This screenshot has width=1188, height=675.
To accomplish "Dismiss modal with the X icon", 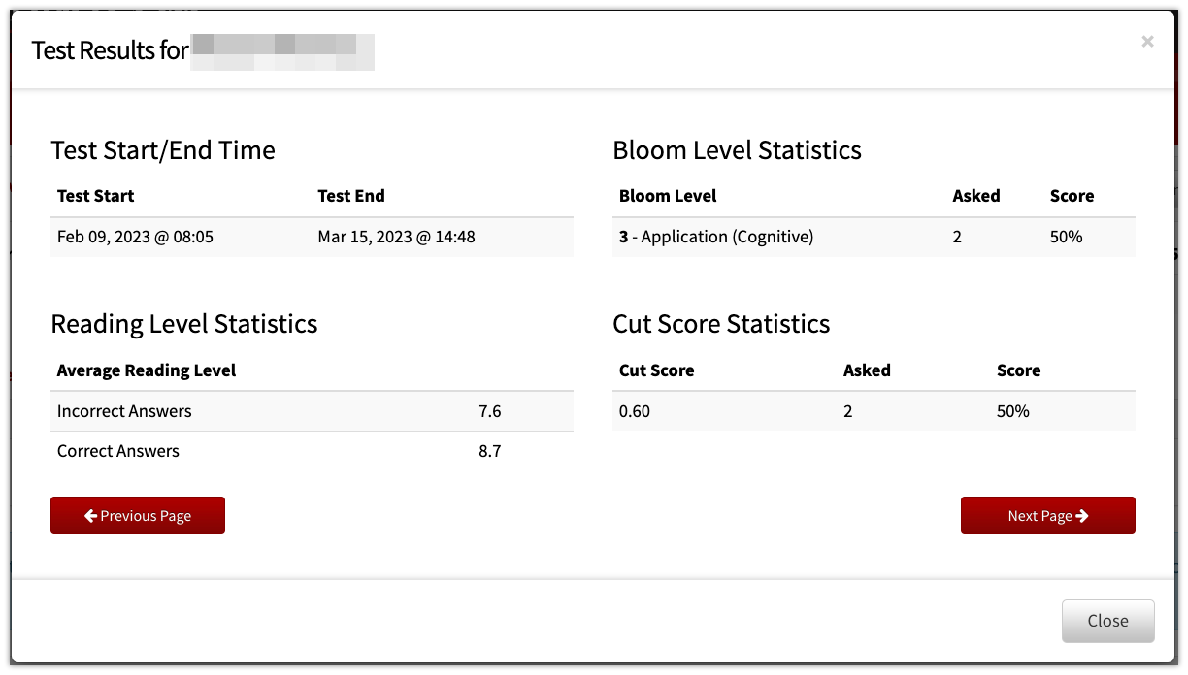I will 1148,41.
